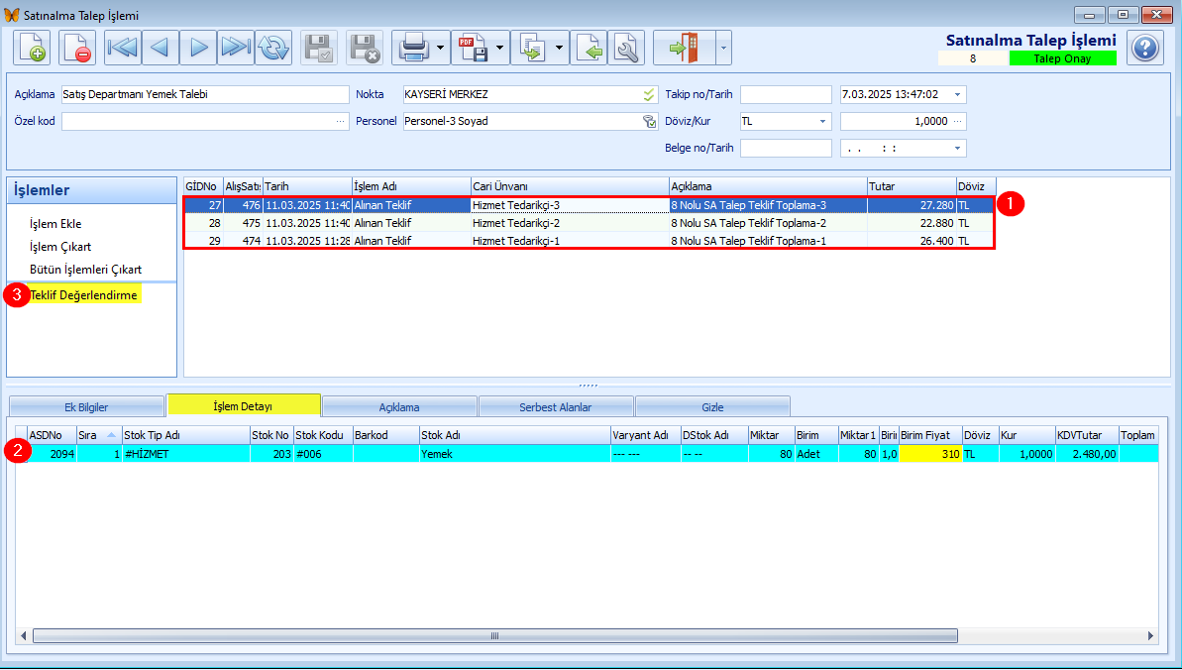Open the printer dropdown arrow
The width and height of the screenshot is (1182, 670).
point(441,49)
